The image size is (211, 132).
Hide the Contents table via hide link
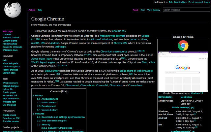pyautogui.click(x=64, y=91)
